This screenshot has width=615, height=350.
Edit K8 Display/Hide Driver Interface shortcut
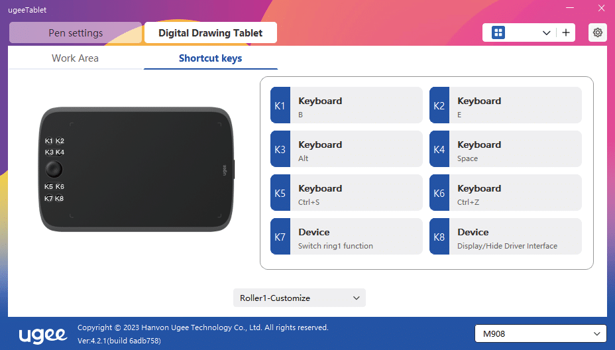point(505,237)
